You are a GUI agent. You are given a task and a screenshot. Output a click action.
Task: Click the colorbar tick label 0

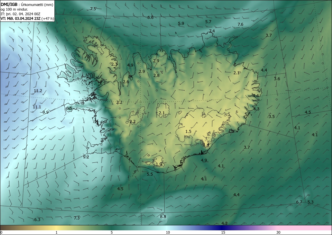pyautogui.click(x=1, y=232)
